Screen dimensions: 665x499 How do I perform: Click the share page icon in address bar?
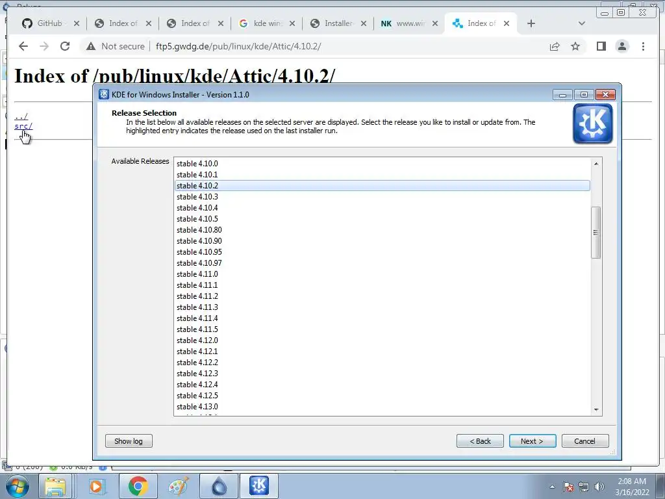tap(555, 46)
